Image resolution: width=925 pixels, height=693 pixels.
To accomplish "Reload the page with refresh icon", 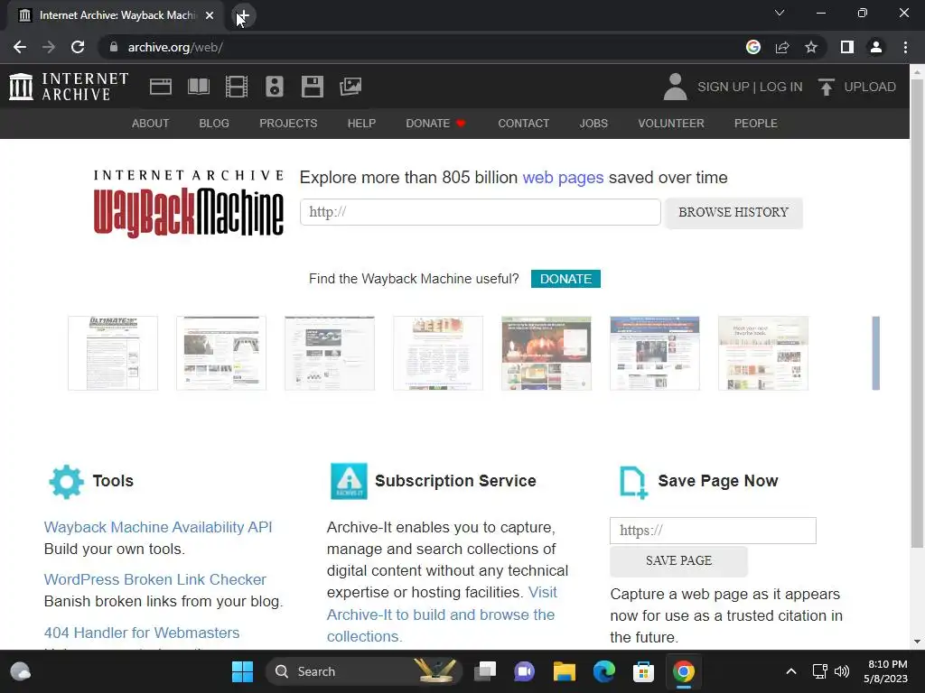I will [x=78, y=47].
